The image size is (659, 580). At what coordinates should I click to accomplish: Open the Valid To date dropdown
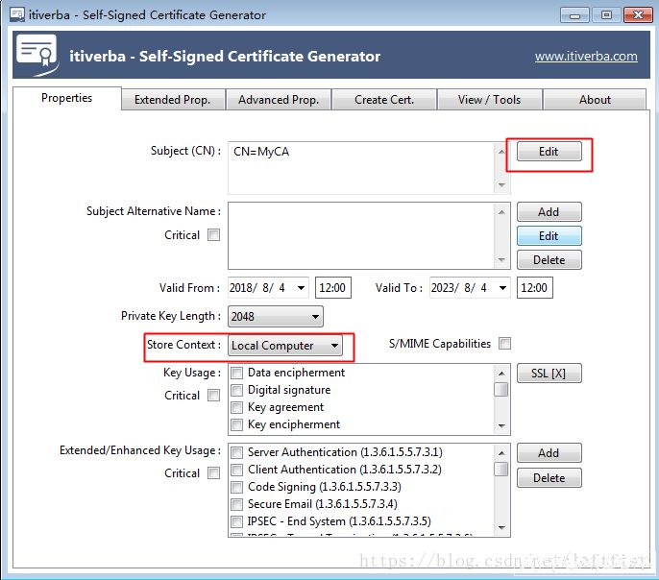click(x=503, y=288)
